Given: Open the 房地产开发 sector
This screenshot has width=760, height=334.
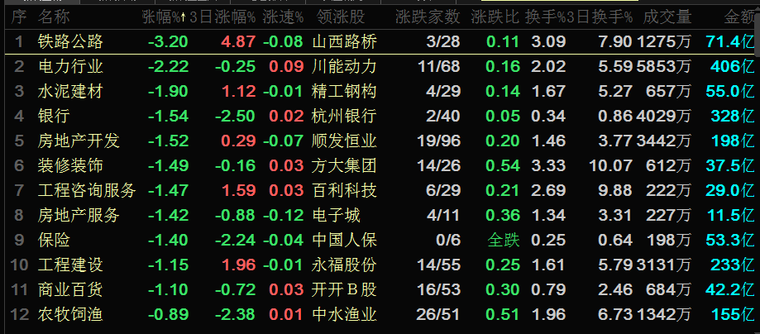Looking at the screenshot, I should pos(79,141).
